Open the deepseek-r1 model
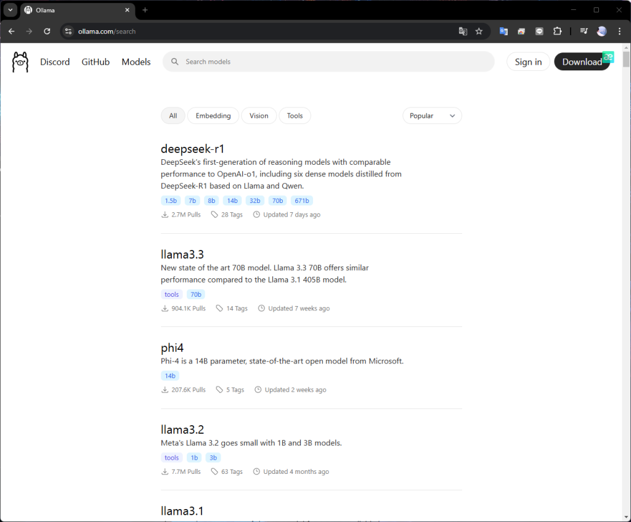The image size is (631, 522). (x=192, y=149)
